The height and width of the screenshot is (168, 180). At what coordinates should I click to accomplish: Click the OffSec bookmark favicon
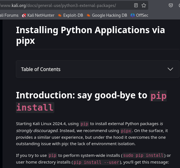(132, 15)
